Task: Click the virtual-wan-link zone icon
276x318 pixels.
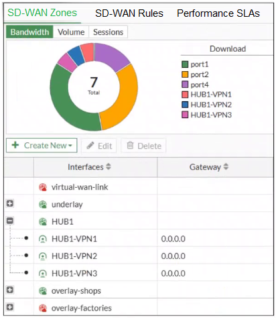Action: (x=43, y=187)
